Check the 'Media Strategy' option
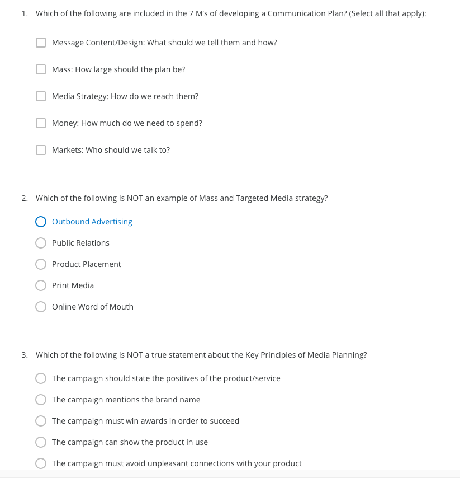Image resolution: width=460 pixels, height=478 pixels. click(x=40, y=96)
